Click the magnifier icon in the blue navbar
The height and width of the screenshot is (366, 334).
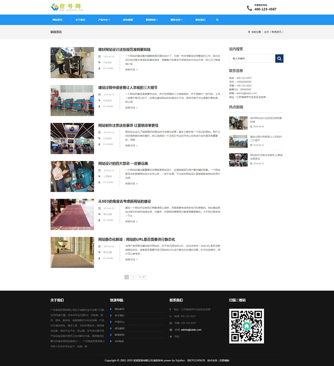(217, 20)
